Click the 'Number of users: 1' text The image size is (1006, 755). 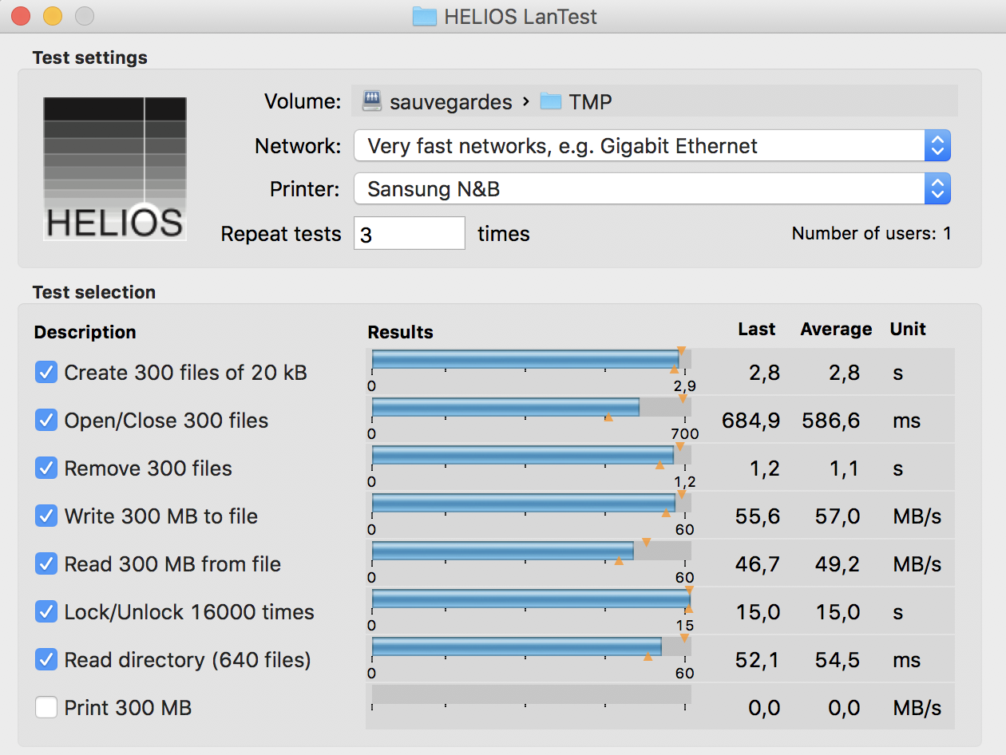click(871, 234)
